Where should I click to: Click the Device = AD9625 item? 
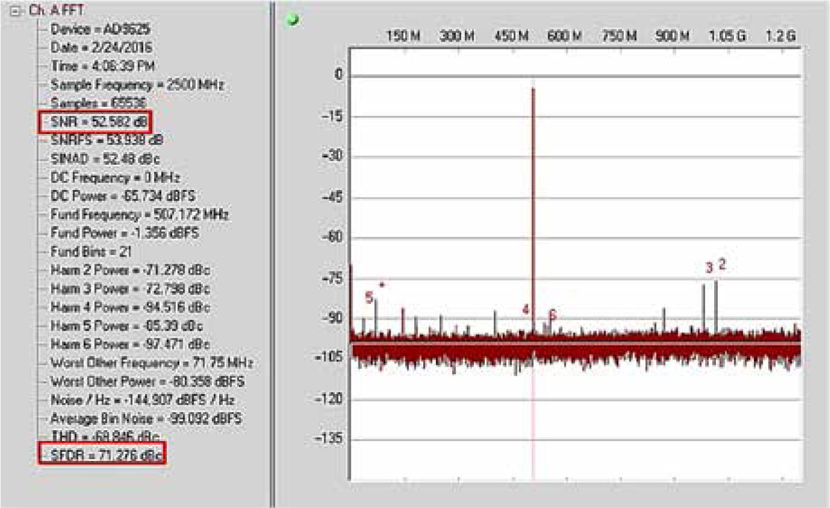point(100,29)
